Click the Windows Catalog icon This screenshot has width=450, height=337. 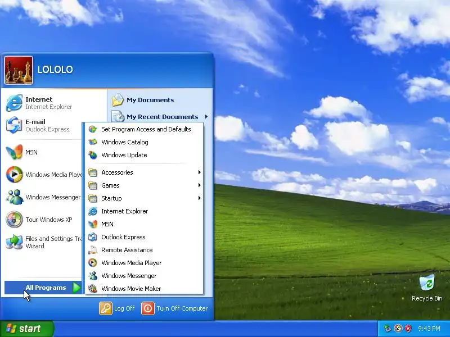[92, 142]
